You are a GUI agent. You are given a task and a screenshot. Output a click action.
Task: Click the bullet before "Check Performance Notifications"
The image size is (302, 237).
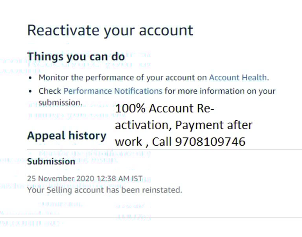(x=30, y=91)
